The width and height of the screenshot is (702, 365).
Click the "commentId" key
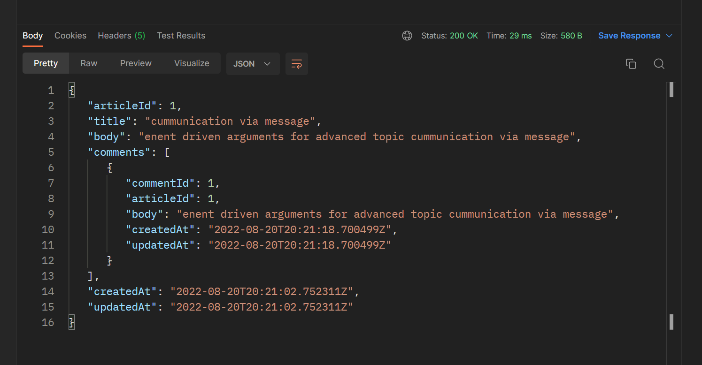pyautogui.click(x=161, y=183)
